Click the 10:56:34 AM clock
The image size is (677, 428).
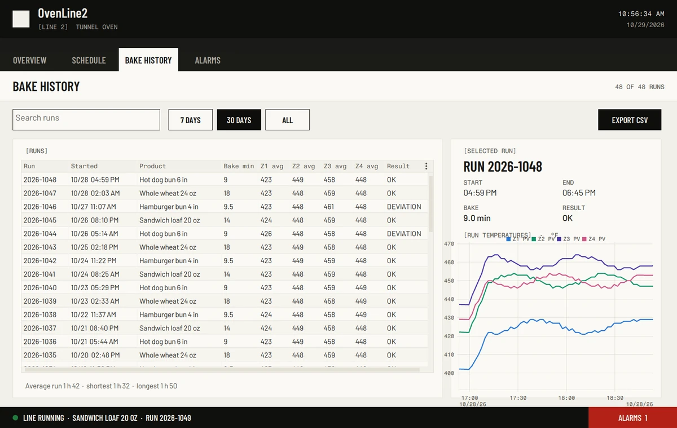pyautogui.click(x=641, y=14)
